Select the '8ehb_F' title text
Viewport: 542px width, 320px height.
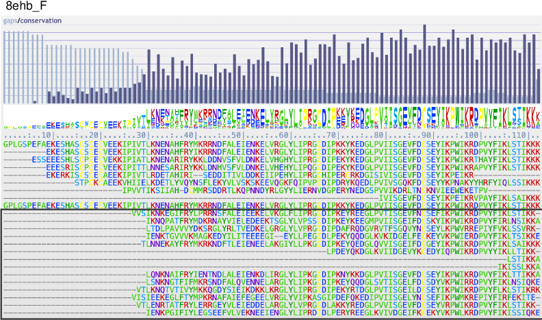(26, 6)
